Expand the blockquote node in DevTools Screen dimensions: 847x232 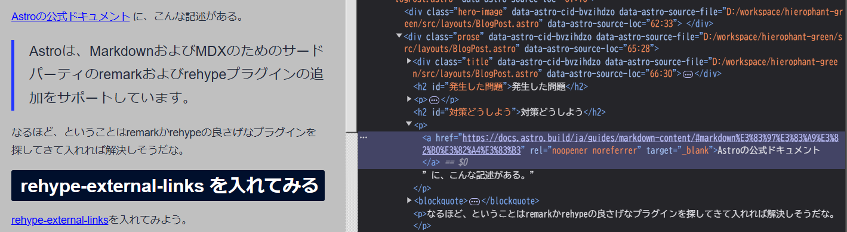(x=409, y=200)
